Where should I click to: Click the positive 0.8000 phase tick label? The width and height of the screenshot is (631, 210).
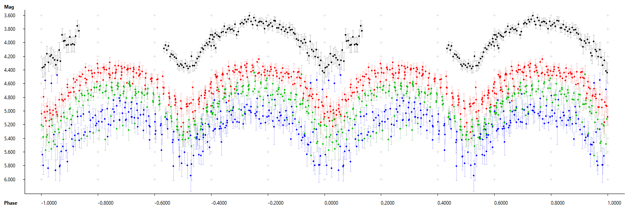click(x=558, y=203)
